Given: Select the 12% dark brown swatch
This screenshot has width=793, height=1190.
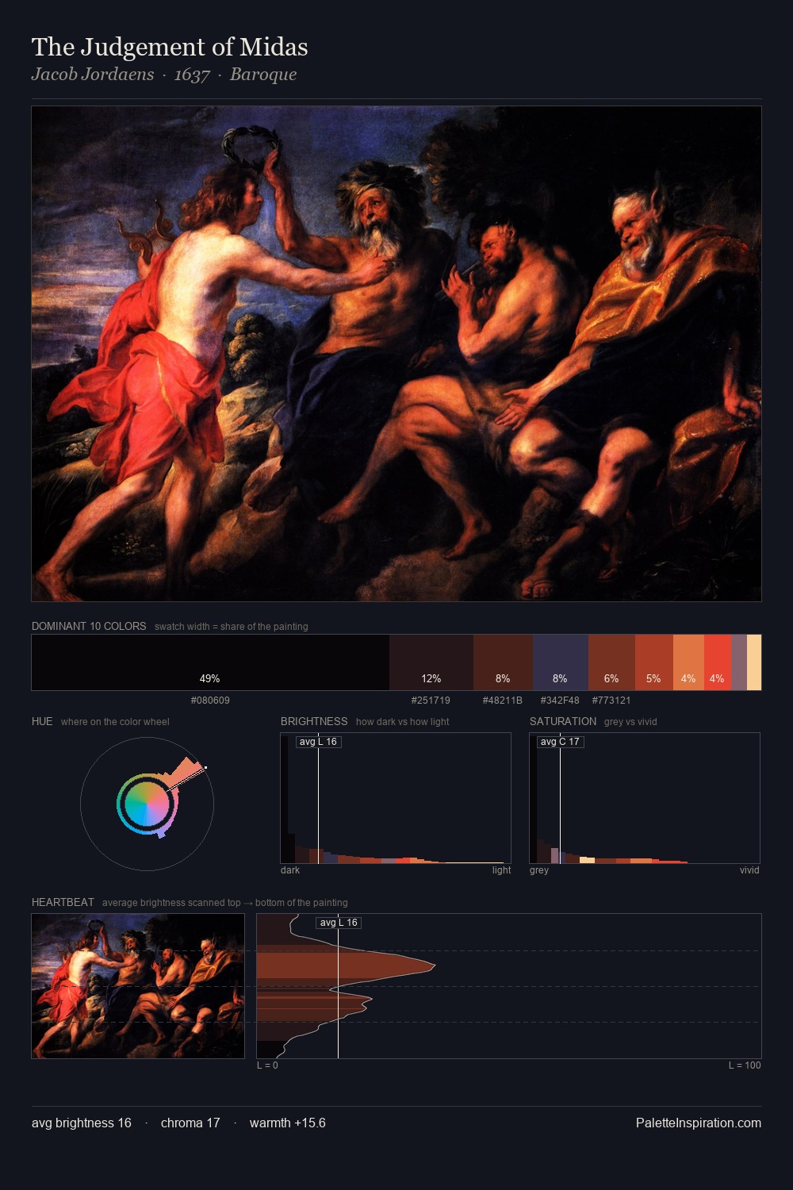Looking at the screenshot, I should click(431, 662).
